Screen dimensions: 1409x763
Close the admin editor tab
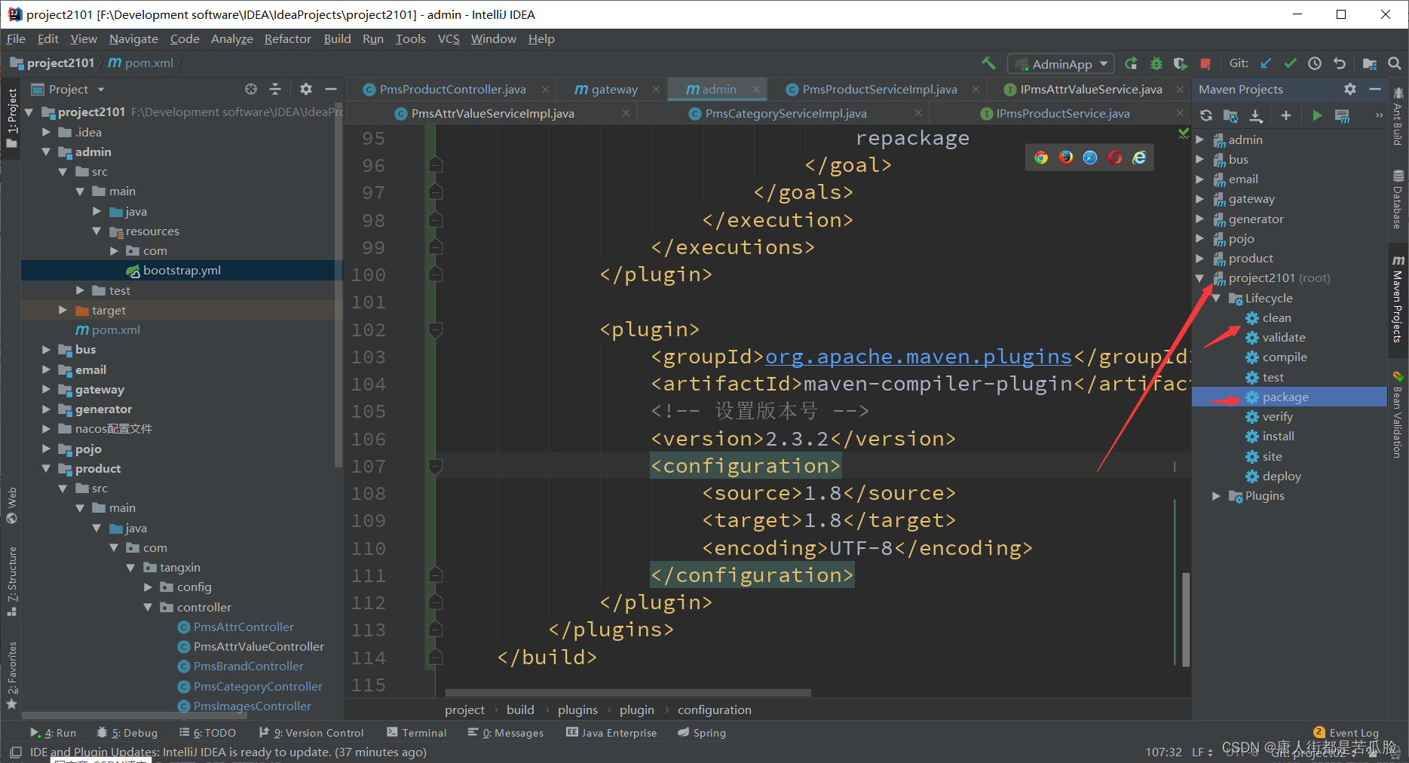click(756, 90)
